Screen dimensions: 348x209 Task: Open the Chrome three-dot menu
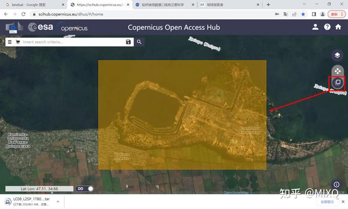click(x=342, y=14)
